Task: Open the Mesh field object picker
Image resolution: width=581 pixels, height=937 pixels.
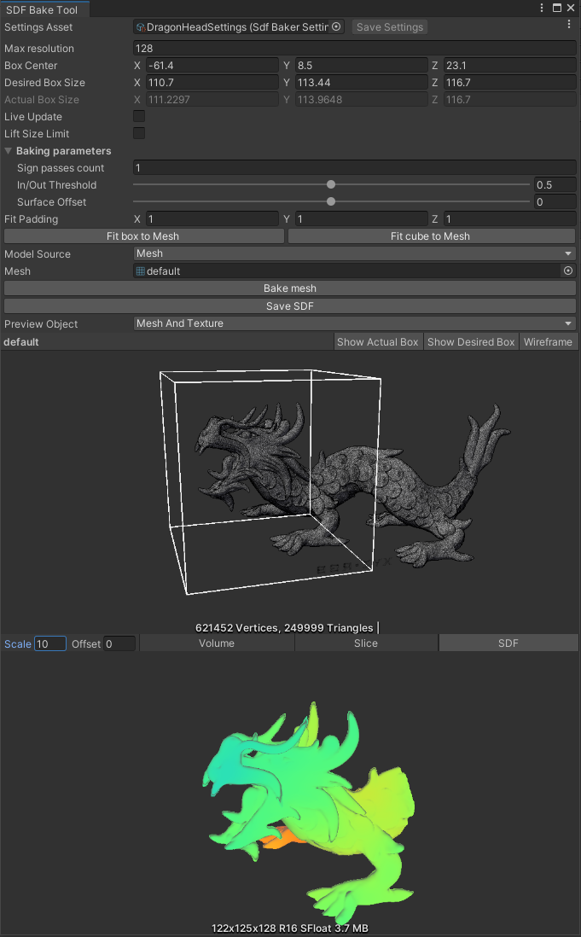Action: [x=568, y=271]
